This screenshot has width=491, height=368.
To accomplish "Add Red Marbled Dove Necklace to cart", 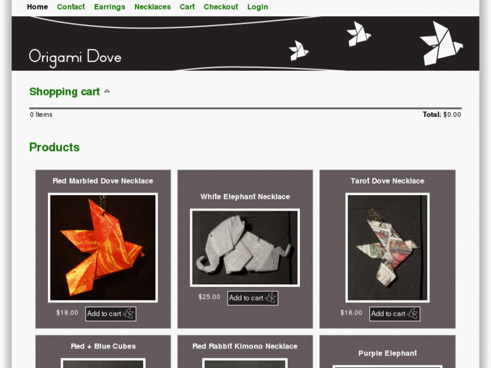I will pyautogui.click(x=111, y=314).
